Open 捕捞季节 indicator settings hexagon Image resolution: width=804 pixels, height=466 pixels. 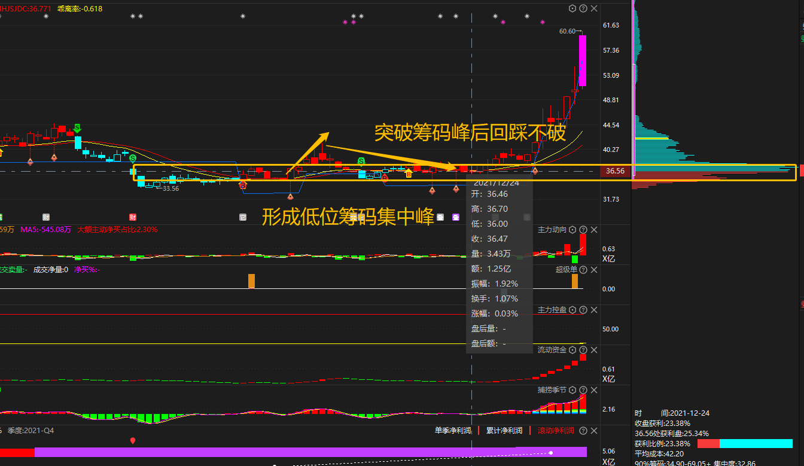point(572,390)
